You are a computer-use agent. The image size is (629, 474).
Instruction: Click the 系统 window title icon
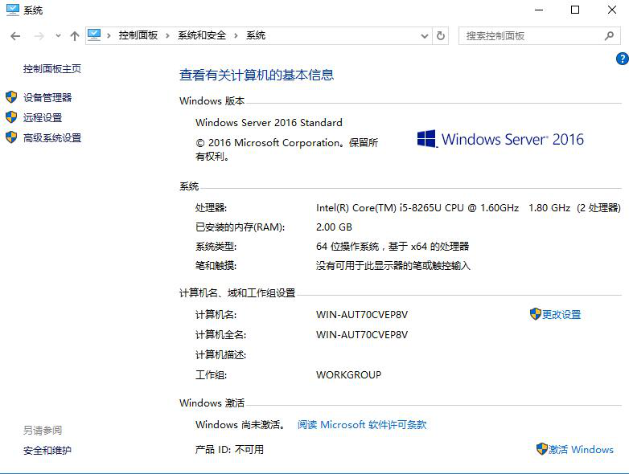click(x=12, y=10)
